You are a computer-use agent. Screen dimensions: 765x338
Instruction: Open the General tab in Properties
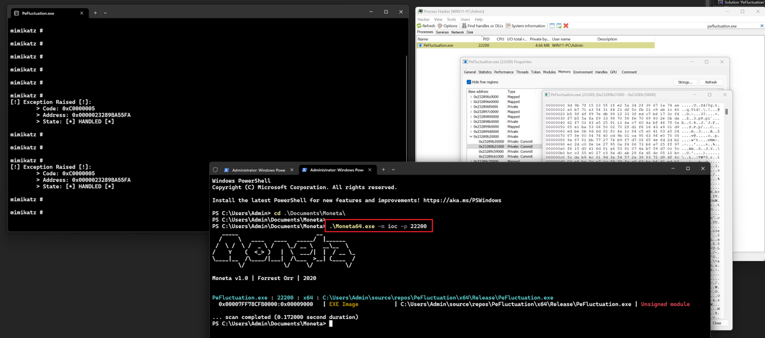click(470, 72)
